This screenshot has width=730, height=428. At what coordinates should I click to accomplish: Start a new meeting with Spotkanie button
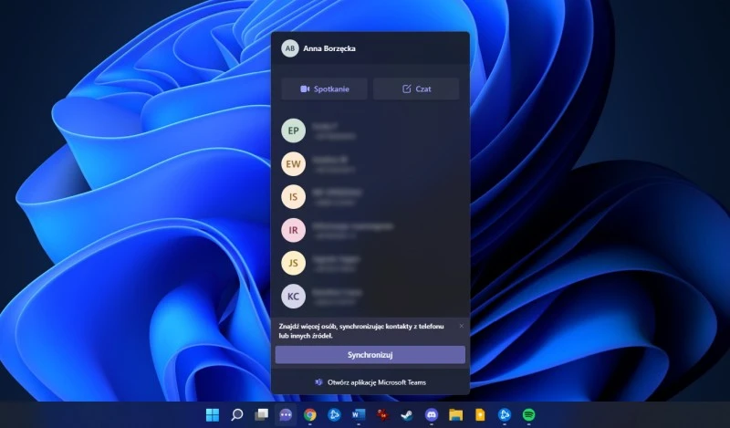pyautogui.click(x=324, y=89)
